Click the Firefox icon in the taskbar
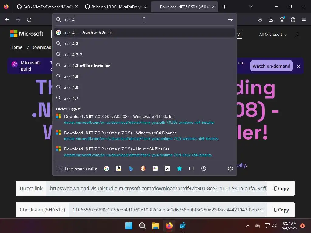 [x=169, y=225]
